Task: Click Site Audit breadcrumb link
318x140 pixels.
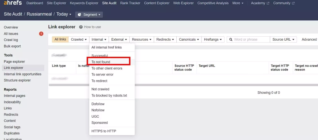Action: pos(13,14)
